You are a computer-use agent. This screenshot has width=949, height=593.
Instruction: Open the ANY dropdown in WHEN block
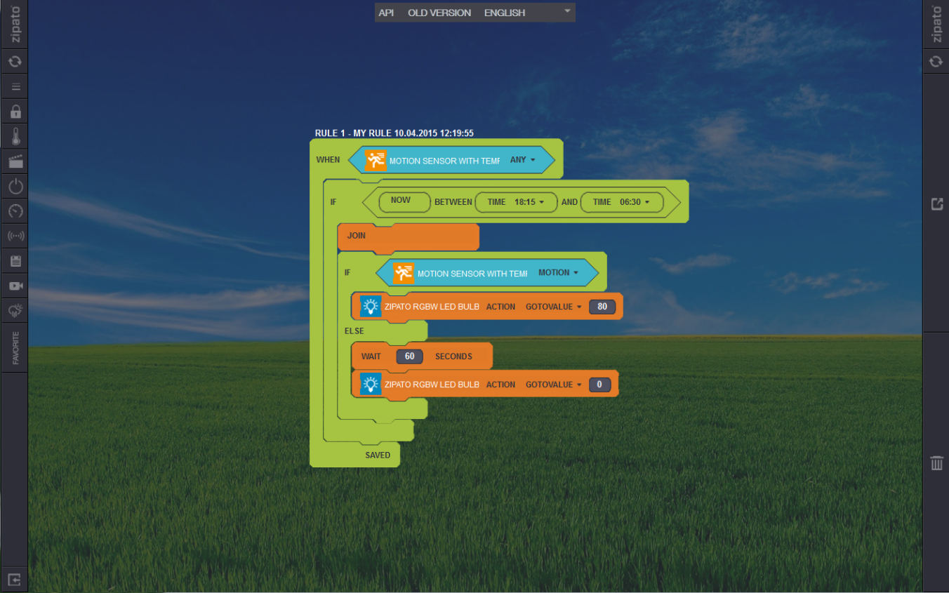523,160
